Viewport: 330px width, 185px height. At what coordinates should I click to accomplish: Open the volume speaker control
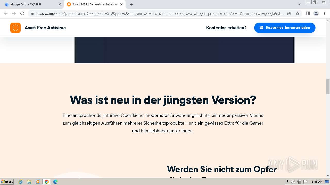coord(293,182)
